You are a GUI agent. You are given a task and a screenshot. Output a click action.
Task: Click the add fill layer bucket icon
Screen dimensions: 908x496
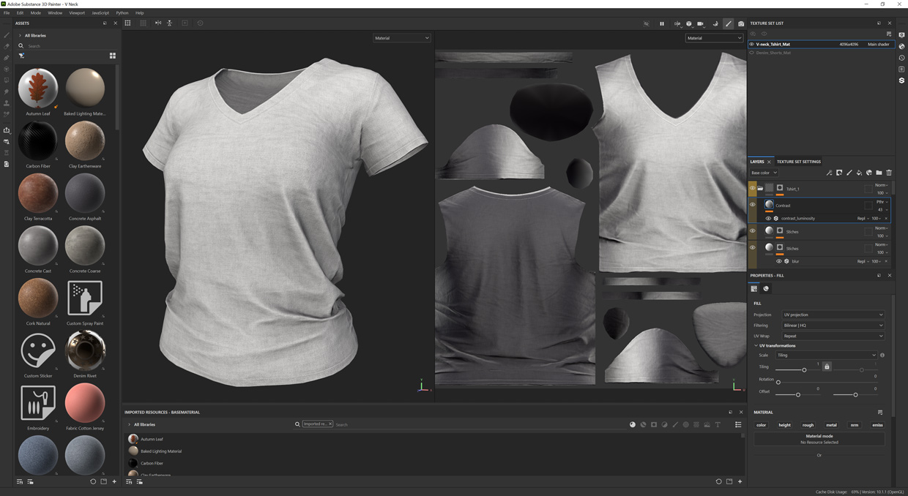tap(859, 173)
